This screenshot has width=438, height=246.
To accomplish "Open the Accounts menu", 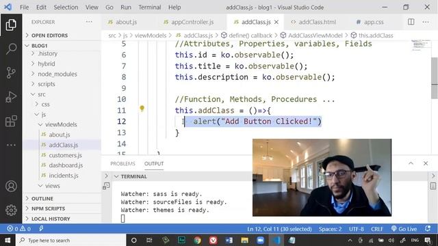I will pyautogui.click(x=11, y=186).
